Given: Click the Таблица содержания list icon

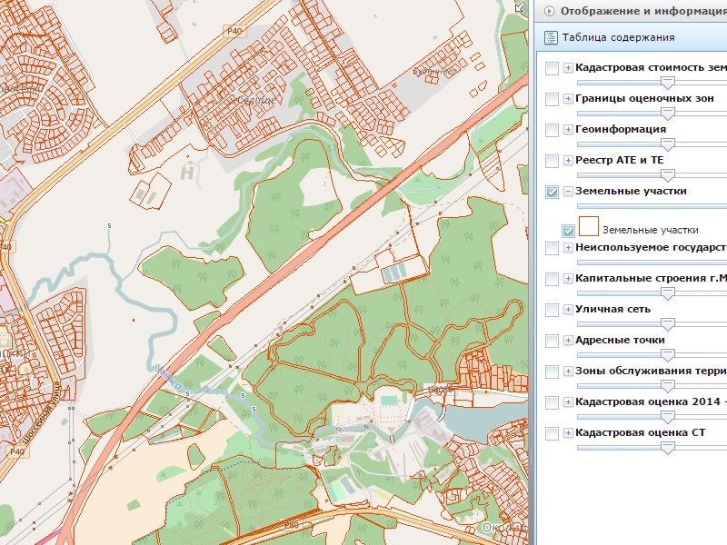Looking at the screenshot, I should tap(551, 37).
